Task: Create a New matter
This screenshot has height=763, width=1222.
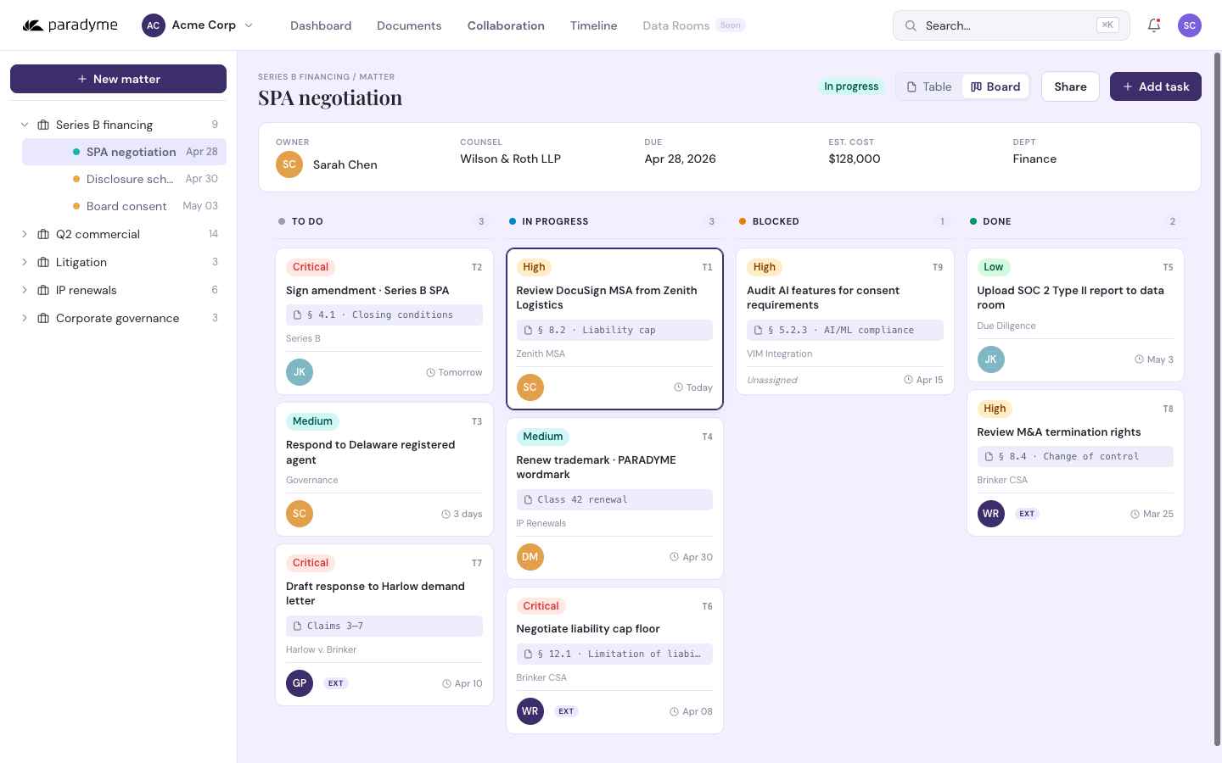Action: (118, 79)
